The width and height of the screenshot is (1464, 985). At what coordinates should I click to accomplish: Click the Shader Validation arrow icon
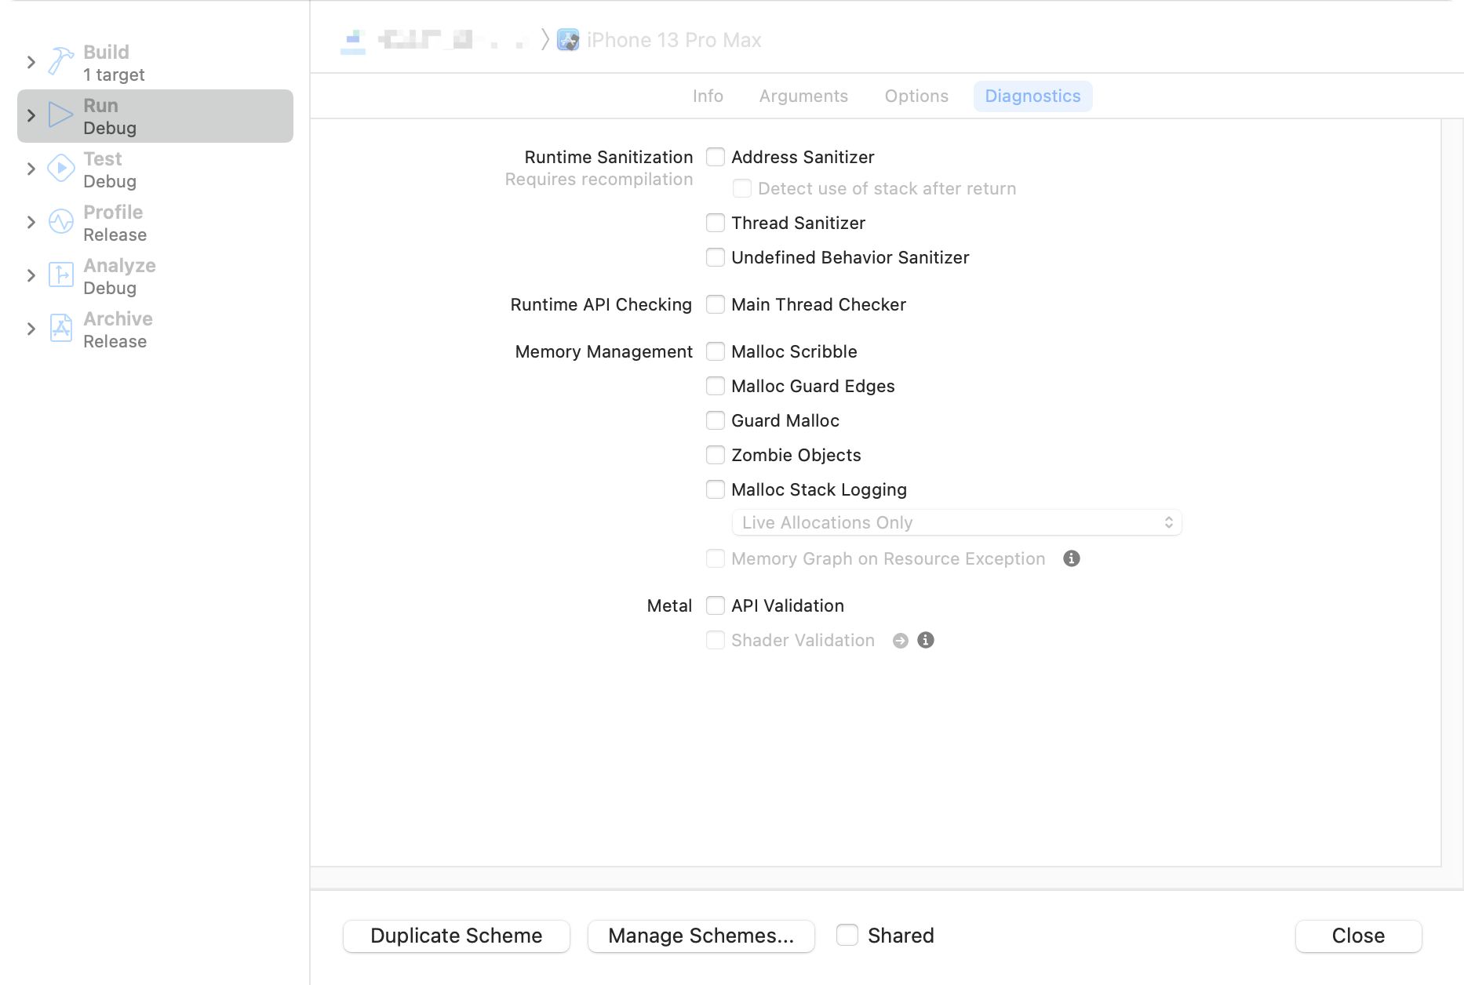coord(901,641)
